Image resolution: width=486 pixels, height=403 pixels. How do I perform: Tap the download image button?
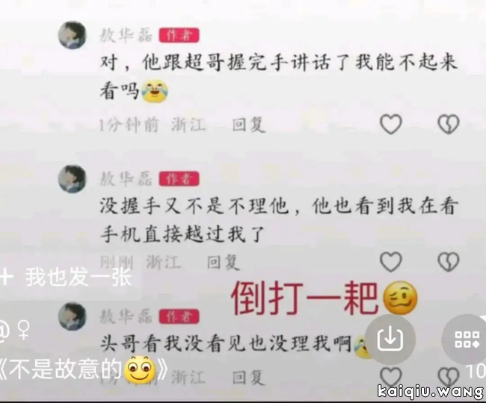click(x=390, y=340)
